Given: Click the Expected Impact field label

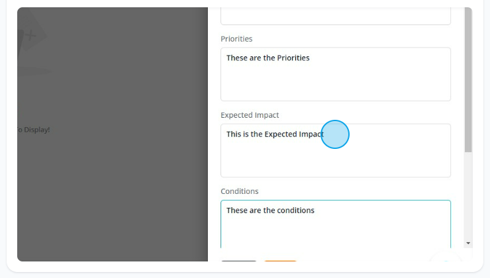Looking at the screenshot, I should (250, 115).
